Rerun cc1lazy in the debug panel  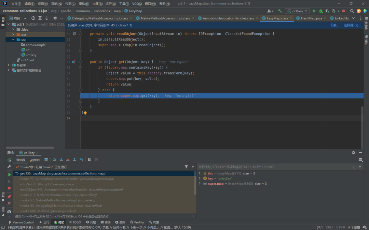9,160
